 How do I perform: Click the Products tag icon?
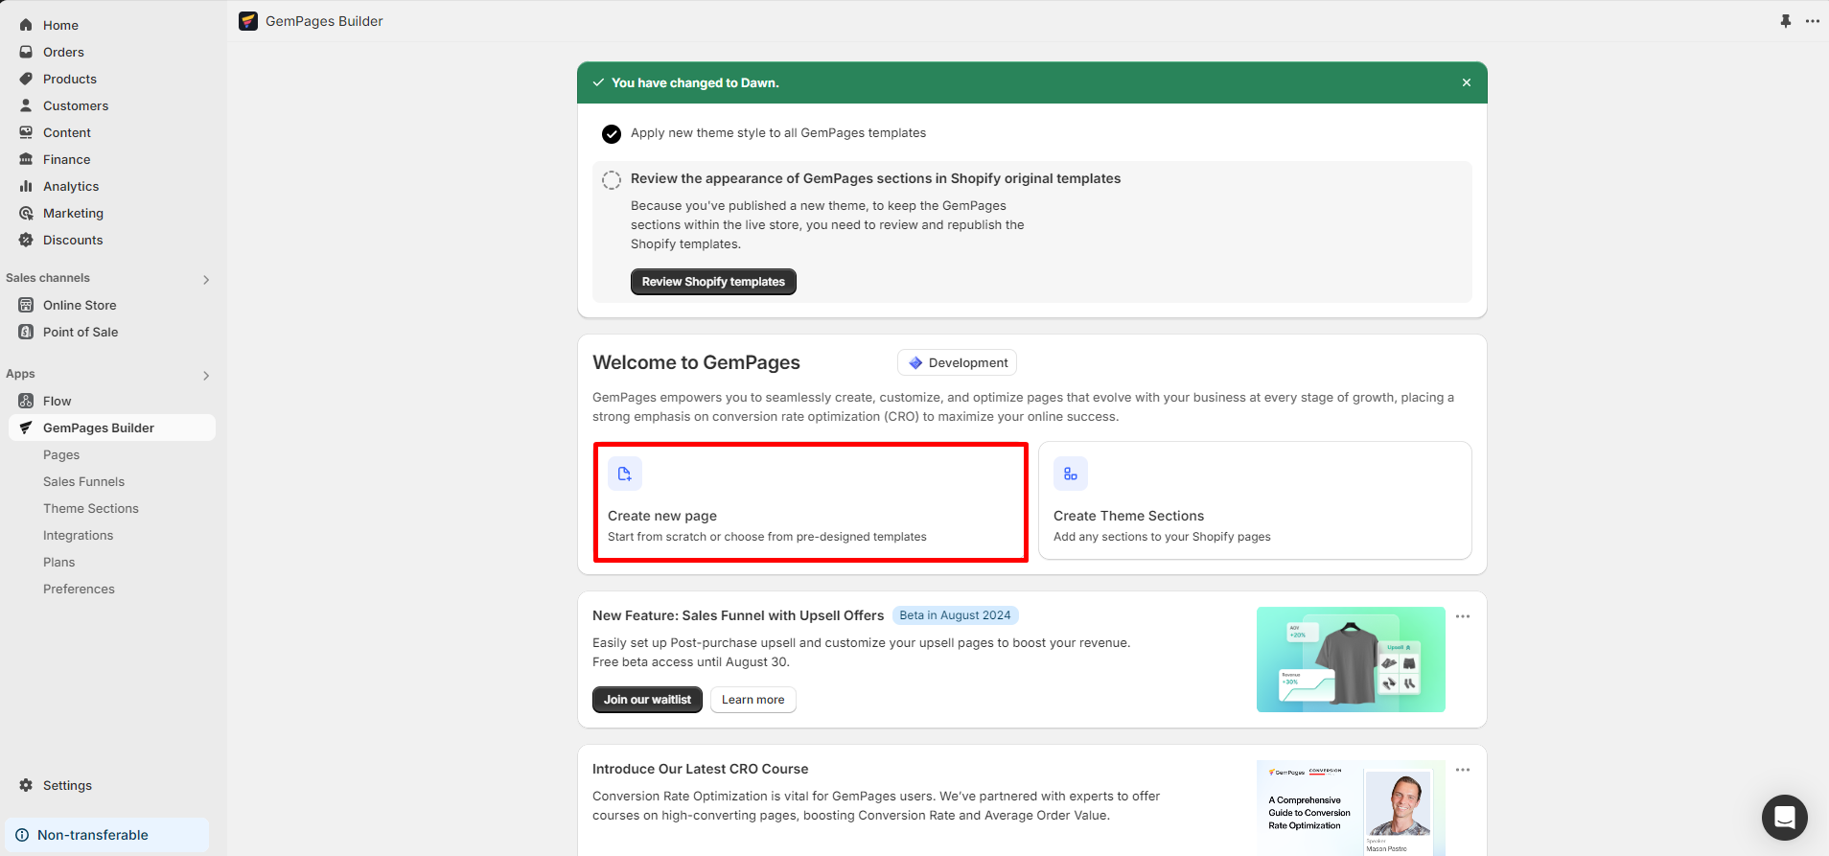pos(26,79)
